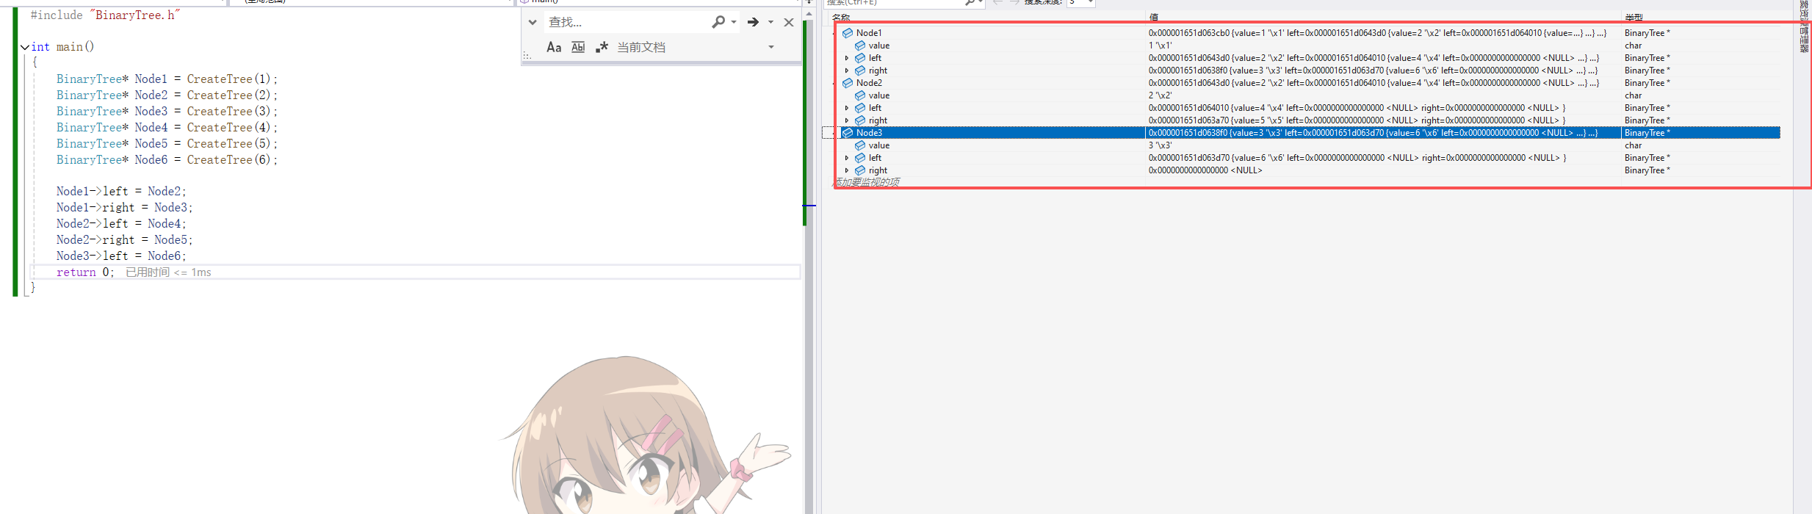Click into the 查找... input field
This screenshot has height=514, width=1812.
(x=627, y=22)
